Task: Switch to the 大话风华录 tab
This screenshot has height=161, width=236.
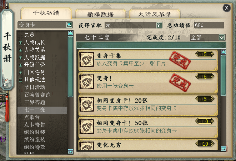Action: (x=155, y=14)
